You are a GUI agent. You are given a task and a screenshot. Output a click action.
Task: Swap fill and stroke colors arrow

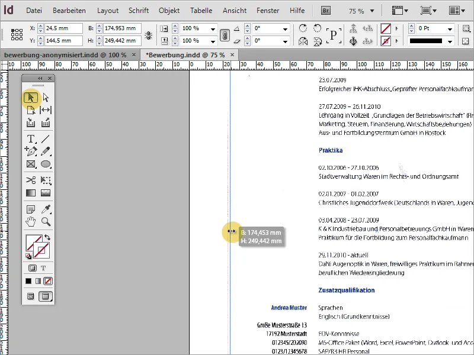click(47, 237)
